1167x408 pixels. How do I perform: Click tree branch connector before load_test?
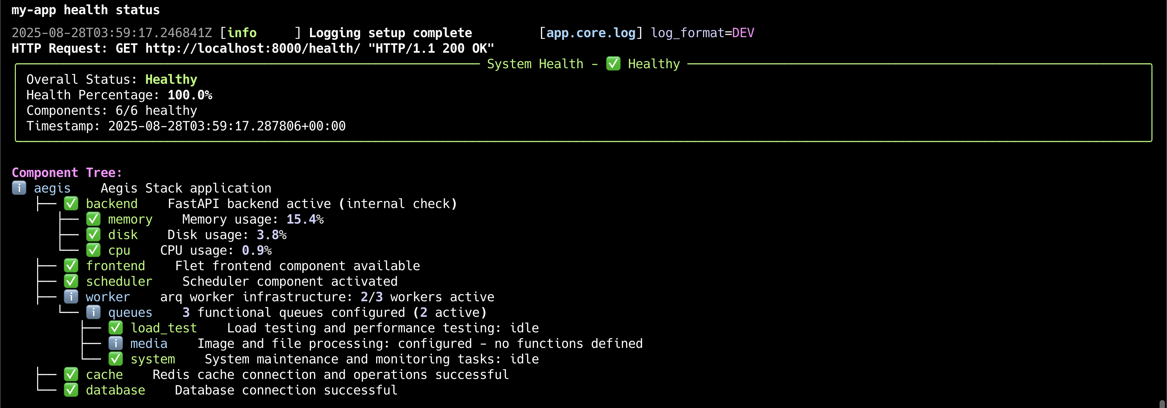click(91, 328)
